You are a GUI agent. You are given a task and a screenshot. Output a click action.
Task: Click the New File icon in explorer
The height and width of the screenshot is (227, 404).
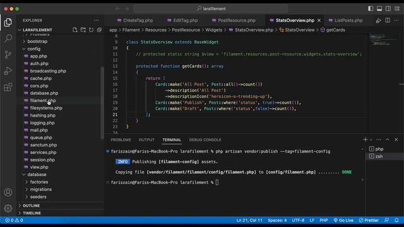pos(75,30)
